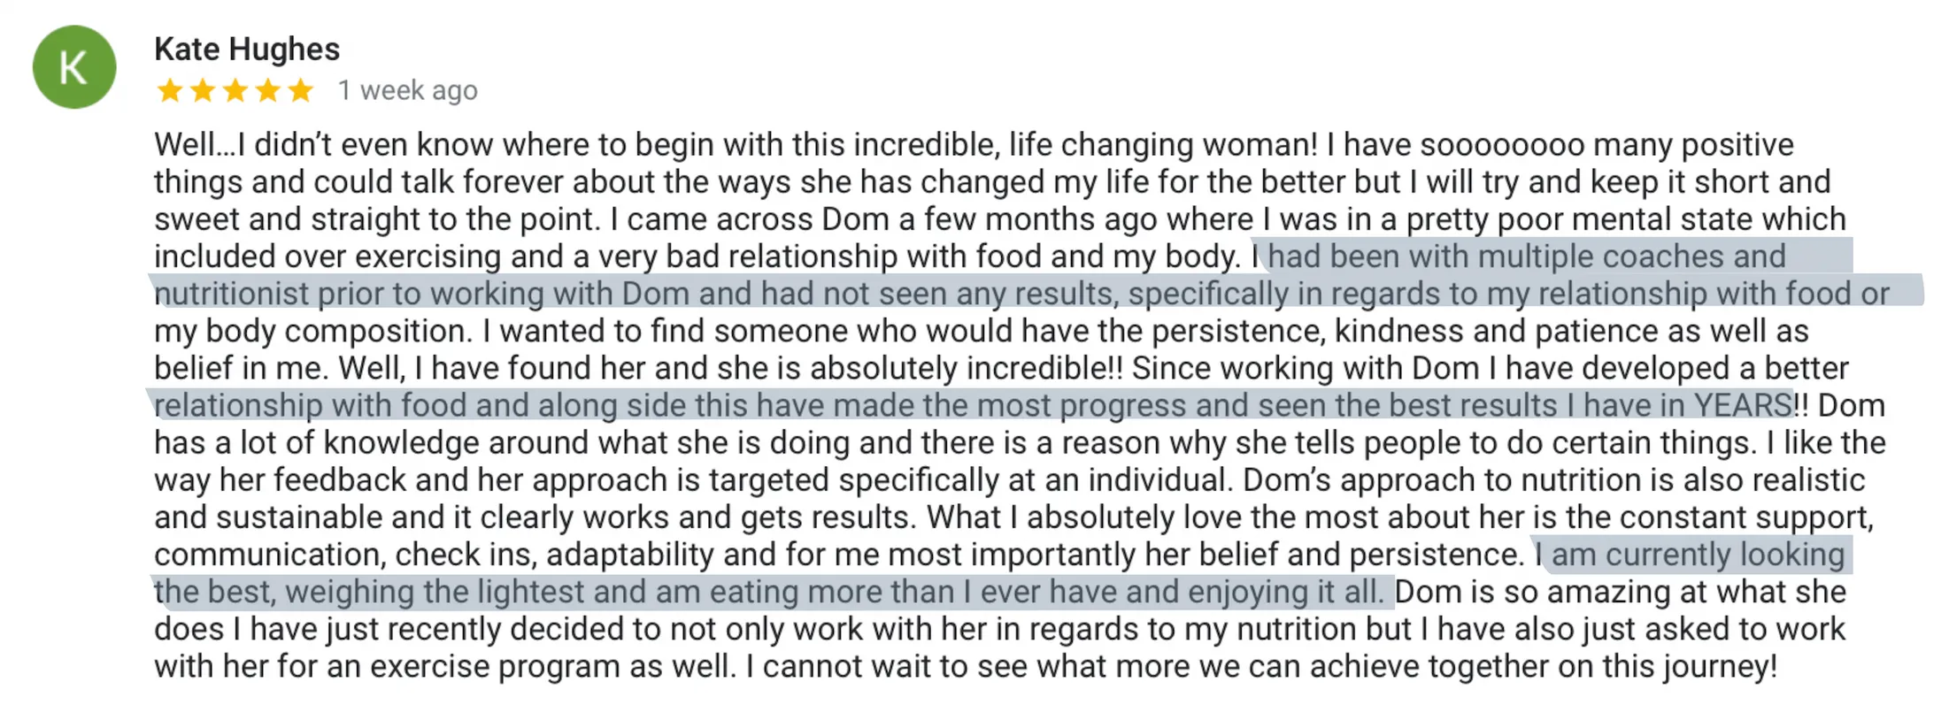Click the "1 week ago" timestamp

[408, 90]
